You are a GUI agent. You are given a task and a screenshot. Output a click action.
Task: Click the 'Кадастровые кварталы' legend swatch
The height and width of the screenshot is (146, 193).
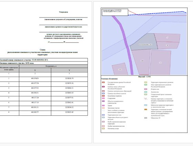click(x=103, y=96)
